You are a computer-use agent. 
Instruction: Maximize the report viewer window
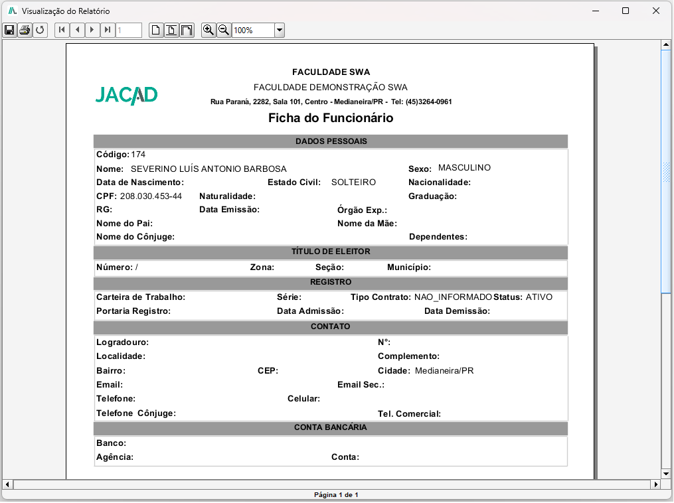click(x=626, y=11)
